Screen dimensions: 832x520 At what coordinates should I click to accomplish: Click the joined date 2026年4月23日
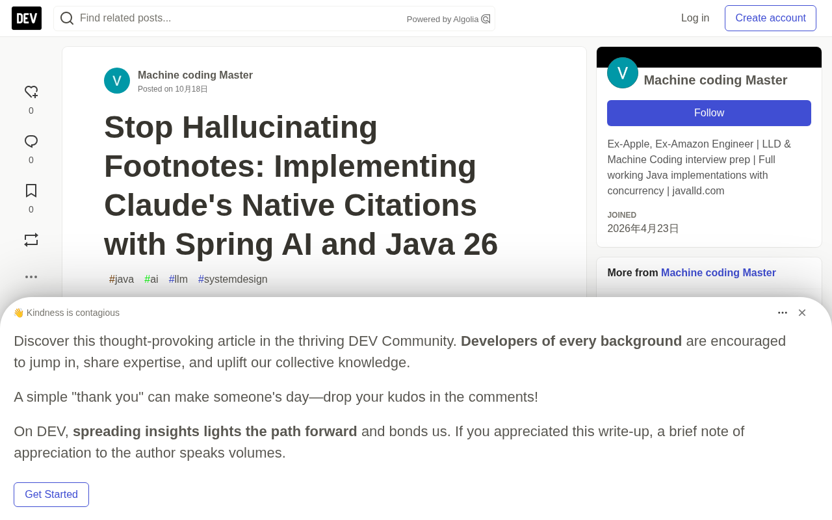pyautogui.click(x=643, y=229)
